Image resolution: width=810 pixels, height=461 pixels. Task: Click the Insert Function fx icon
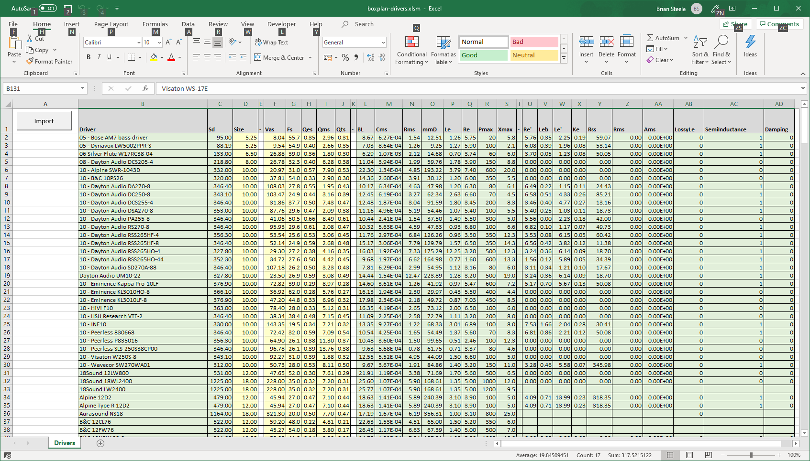click(145, 88)
